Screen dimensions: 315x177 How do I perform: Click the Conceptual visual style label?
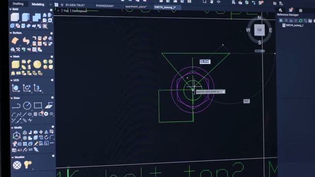tap(79, 11)
